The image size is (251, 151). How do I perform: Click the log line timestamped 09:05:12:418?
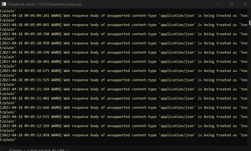(124, 135)
